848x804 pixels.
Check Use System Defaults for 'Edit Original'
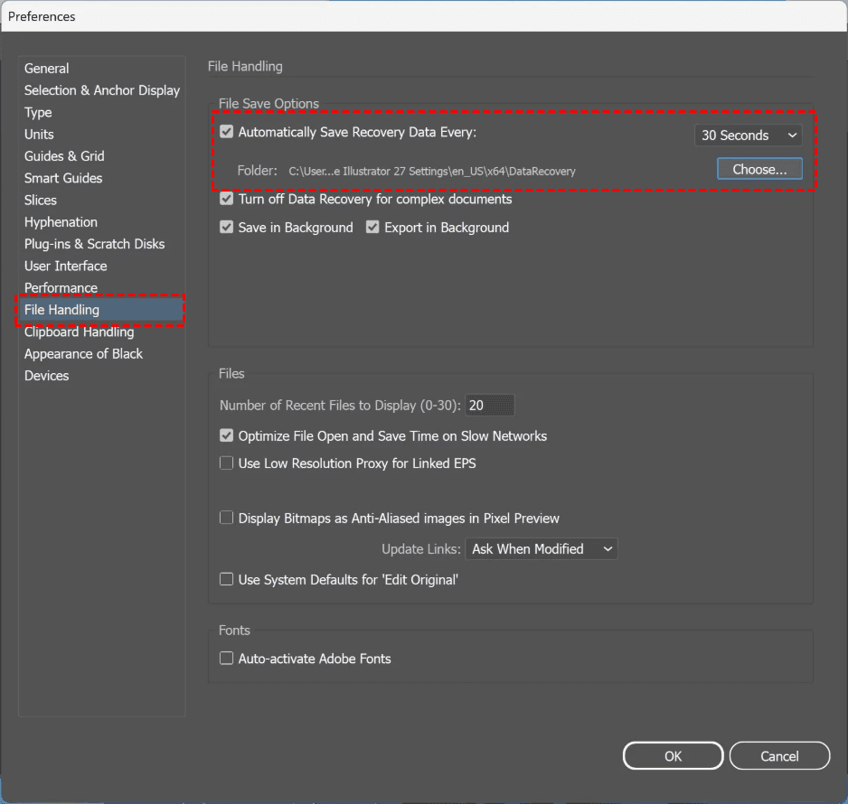click(227, 580)
